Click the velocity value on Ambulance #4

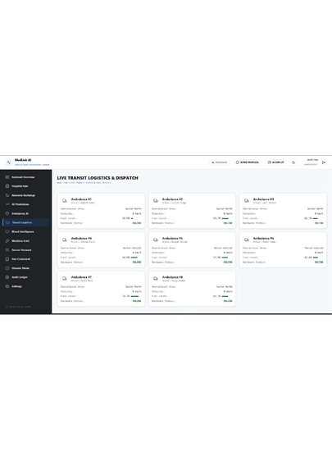137,253
